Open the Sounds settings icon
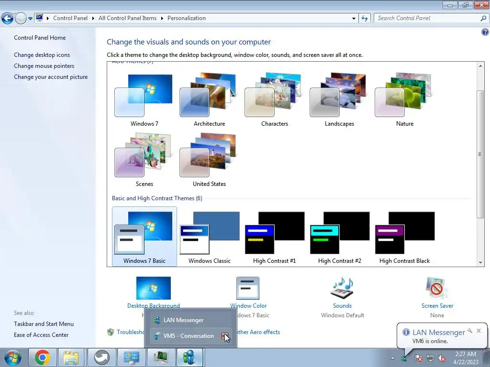490x367 pixels. [x=342, y=288]
